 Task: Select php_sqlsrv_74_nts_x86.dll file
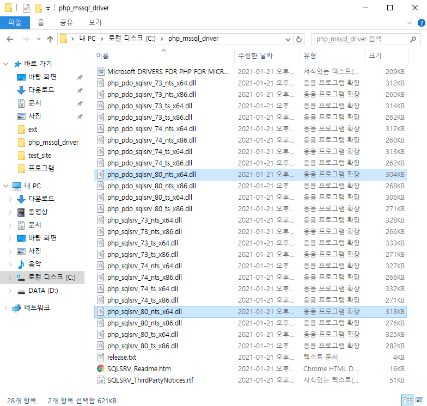pos(251,278)
